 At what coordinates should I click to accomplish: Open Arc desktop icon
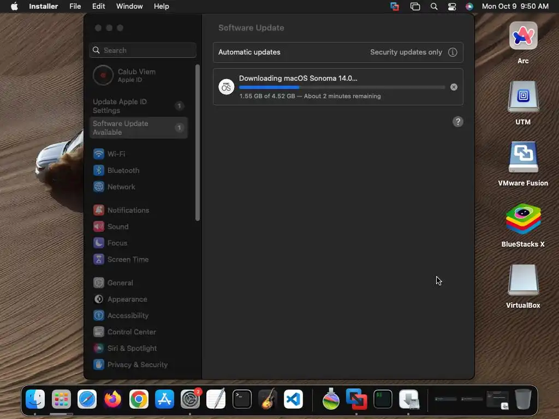[x=523, y=35]
